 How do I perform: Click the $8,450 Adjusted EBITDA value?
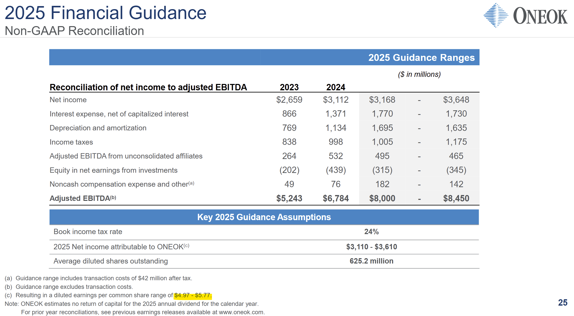456,198
